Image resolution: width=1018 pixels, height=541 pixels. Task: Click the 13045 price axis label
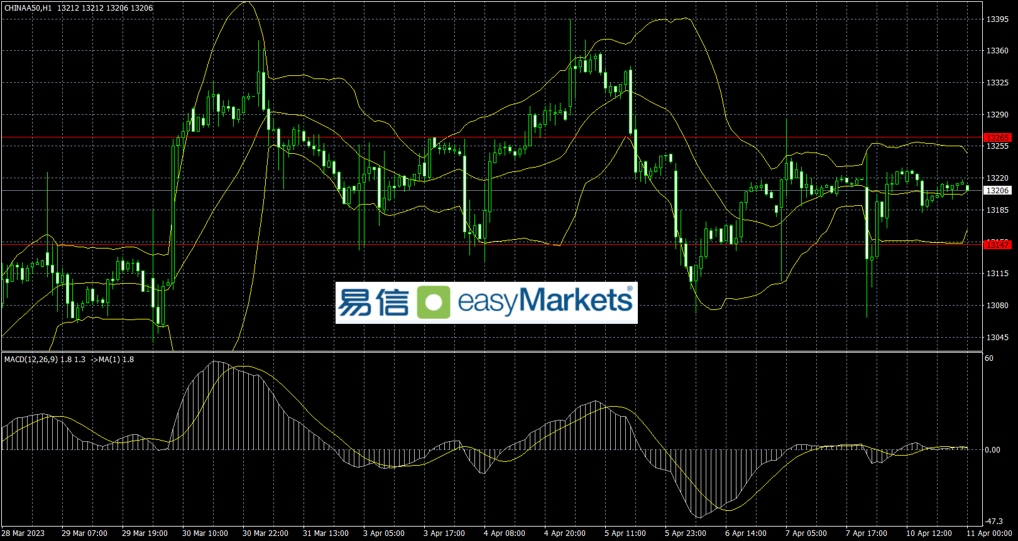point(997,338)
